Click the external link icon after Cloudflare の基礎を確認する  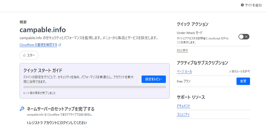tap(60, 45)
